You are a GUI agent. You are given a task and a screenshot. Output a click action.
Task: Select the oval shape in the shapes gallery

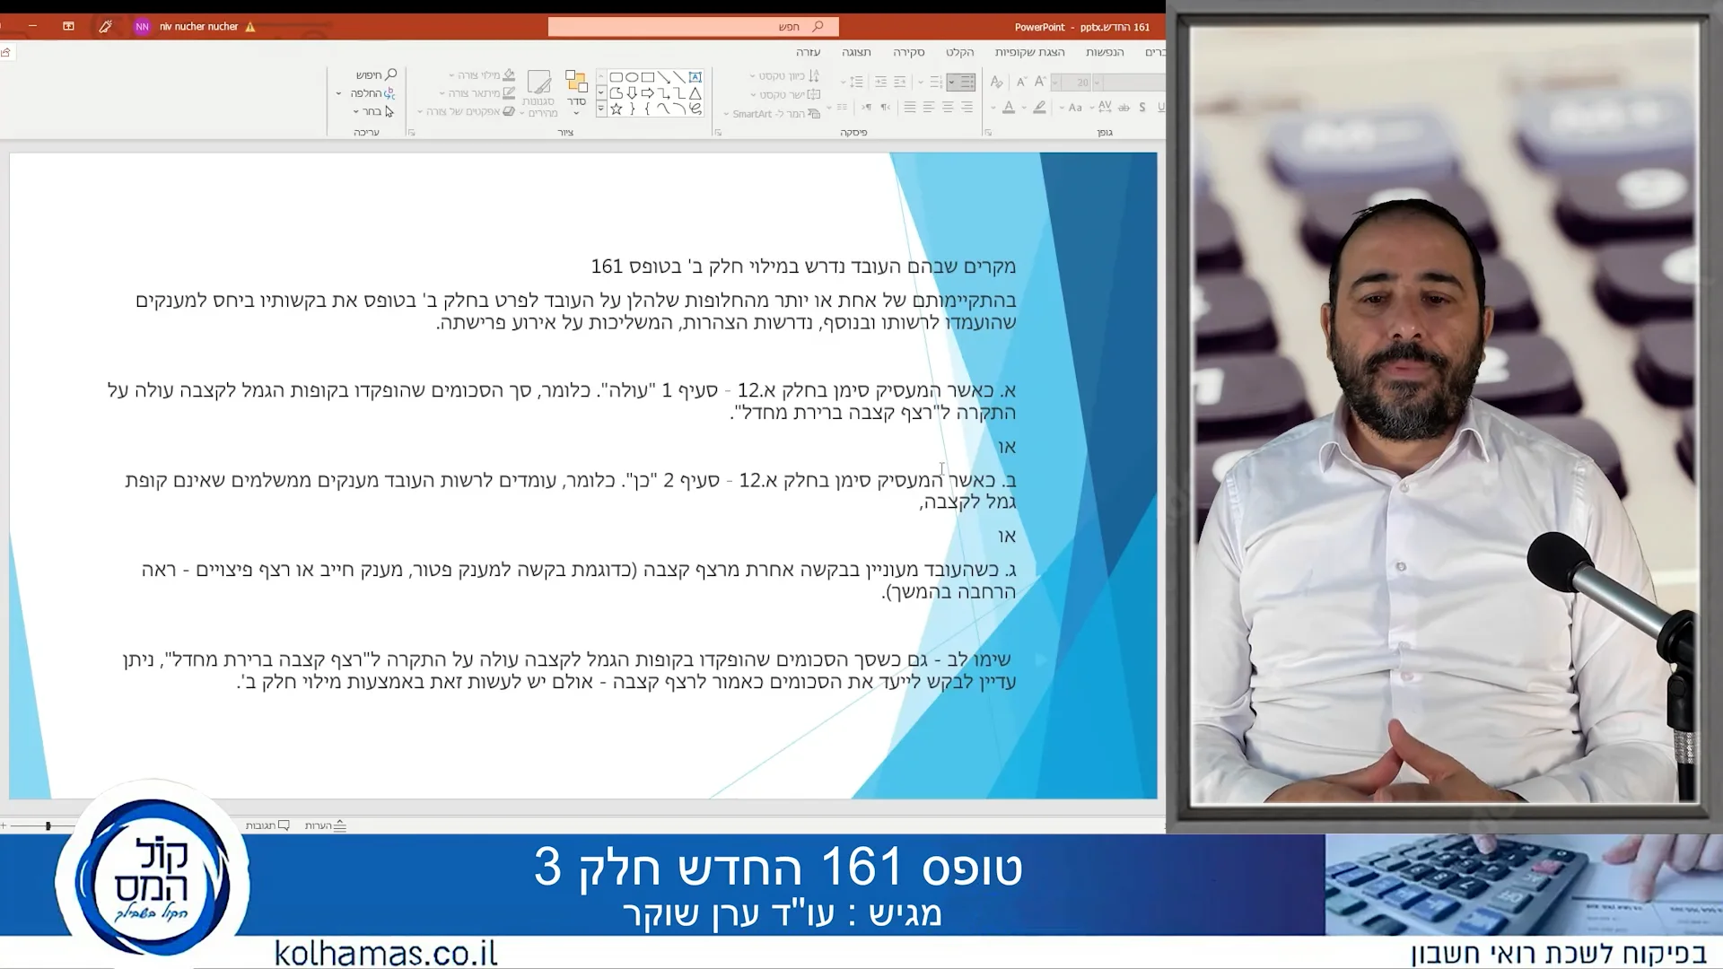(633, 76)
